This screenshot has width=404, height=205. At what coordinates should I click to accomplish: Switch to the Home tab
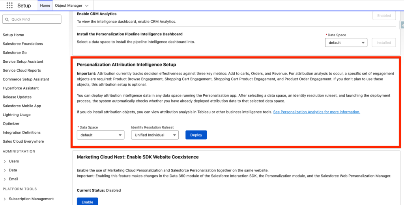click(x=45, y=6)
